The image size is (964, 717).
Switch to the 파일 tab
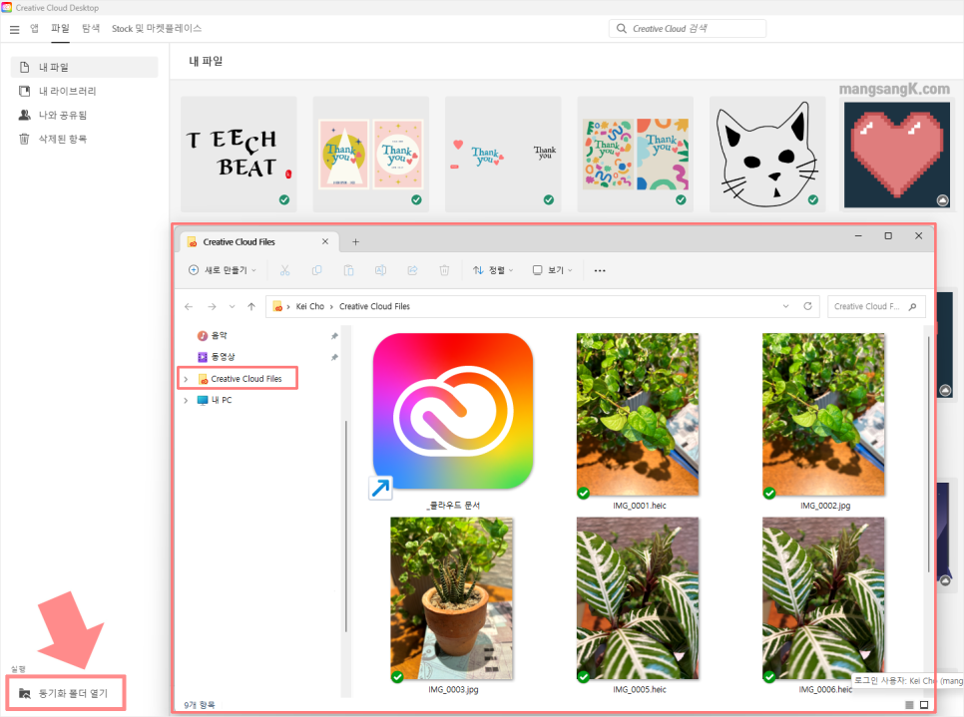[60, 28]
